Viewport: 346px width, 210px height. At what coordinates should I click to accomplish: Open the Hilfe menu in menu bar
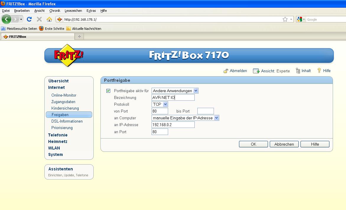point(103,11)
